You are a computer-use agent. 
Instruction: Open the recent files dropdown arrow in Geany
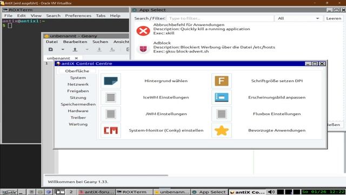tap(87, 49)
